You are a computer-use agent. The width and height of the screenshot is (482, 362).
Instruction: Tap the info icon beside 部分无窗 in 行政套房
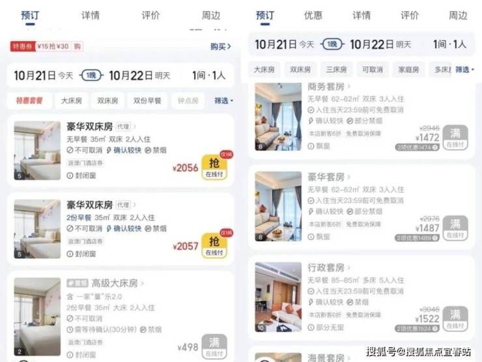tap(311, 327)
